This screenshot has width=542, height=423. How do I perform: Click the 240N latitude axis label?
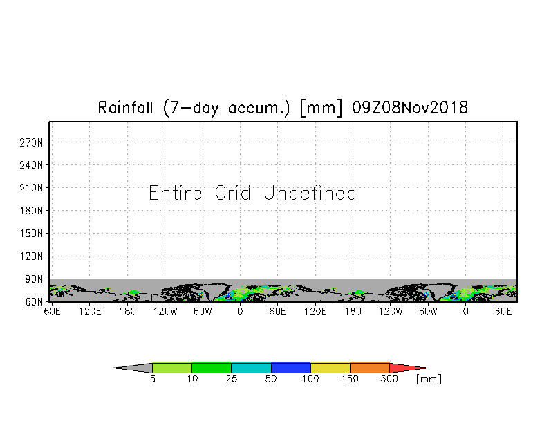pyautogui.click(x=32, y=165)
